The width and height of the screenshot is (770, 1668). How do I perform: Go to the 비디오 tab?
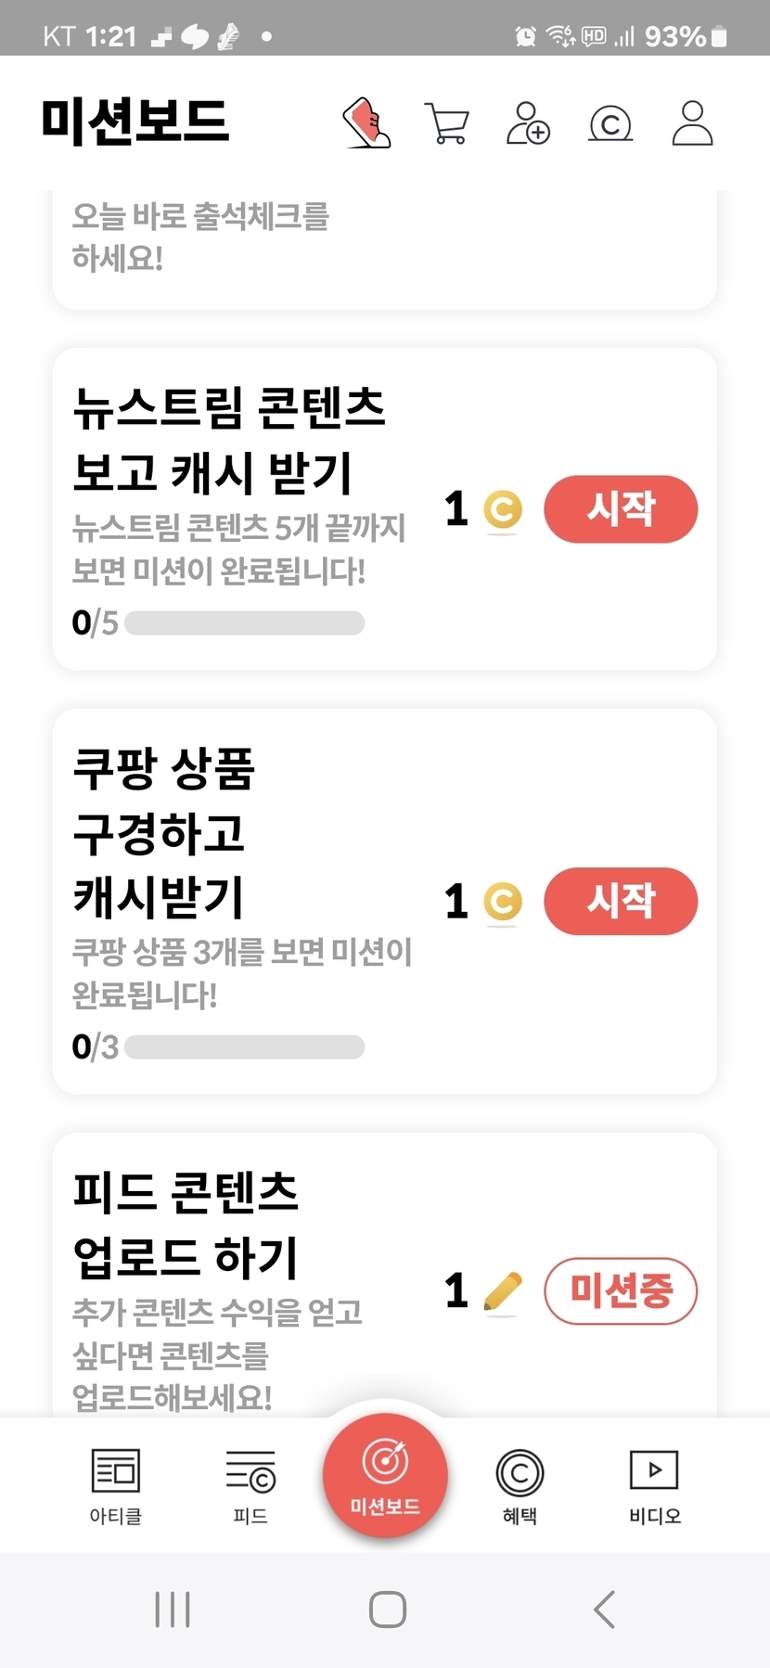(x=654, y=1485)
